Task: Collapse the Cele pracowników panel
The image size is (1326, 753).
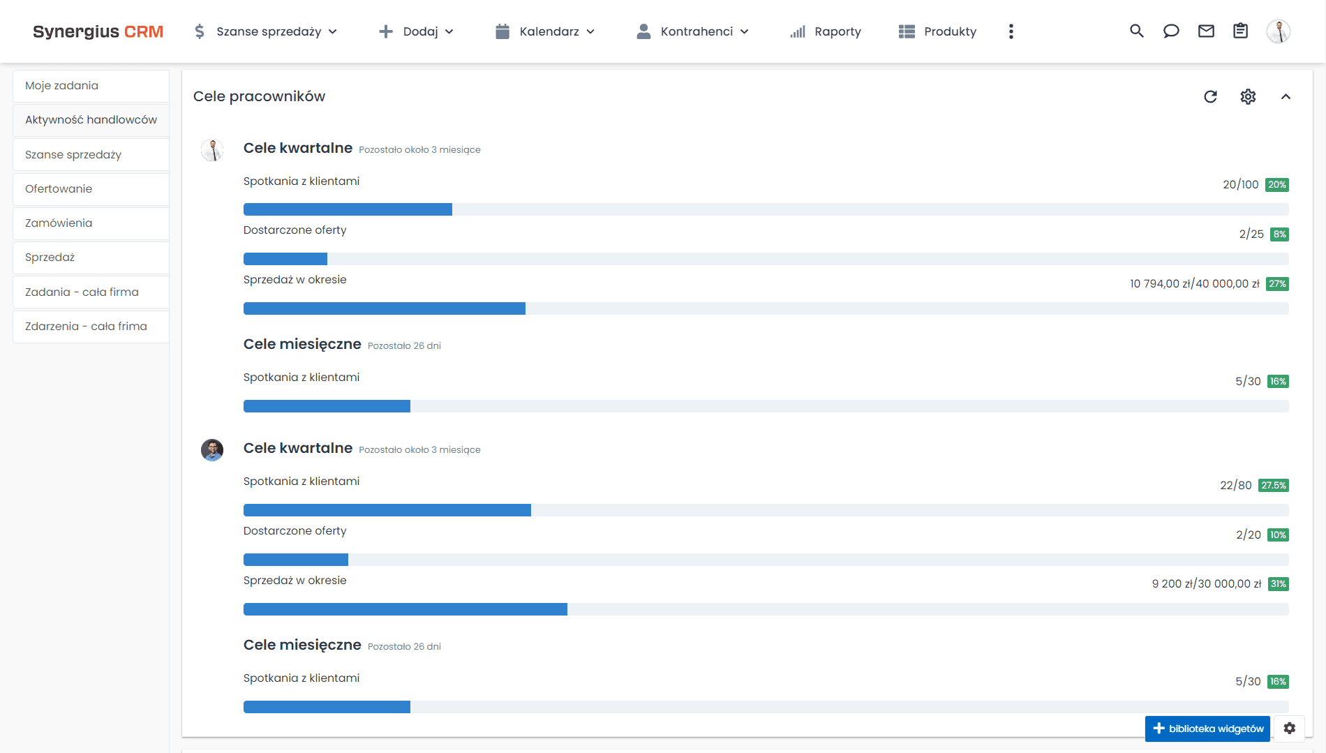Action: coord(1286,97)
